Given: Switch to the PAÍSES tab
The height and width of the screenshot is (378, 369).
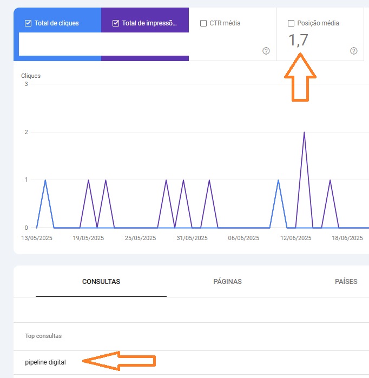Looking at the screenshot, I should tap(346, 282).
